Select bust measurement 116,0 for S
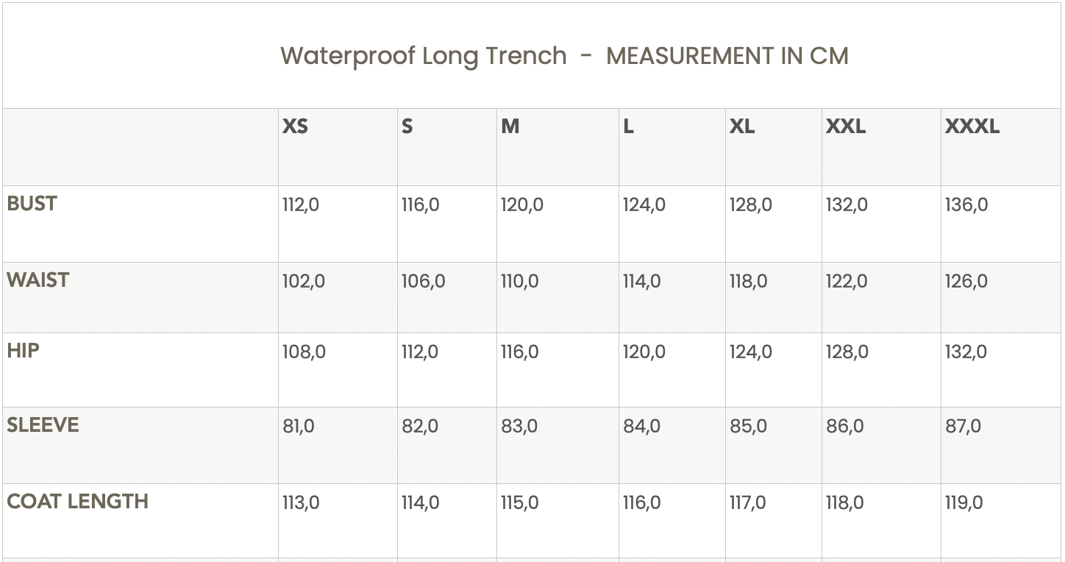 420,204
